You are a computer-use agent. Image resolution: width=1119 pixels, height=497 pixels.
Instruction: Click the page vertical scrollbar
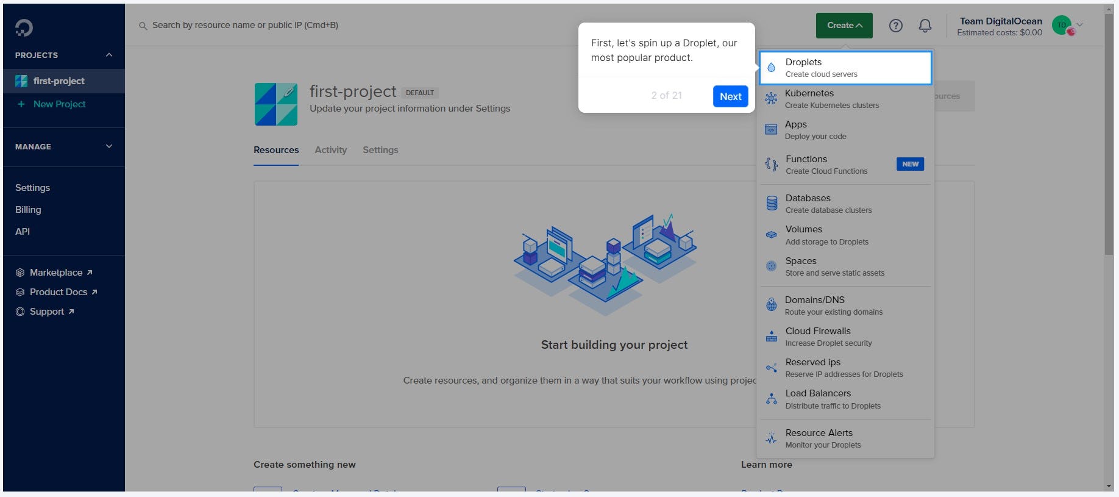(x=1109, y=134)
